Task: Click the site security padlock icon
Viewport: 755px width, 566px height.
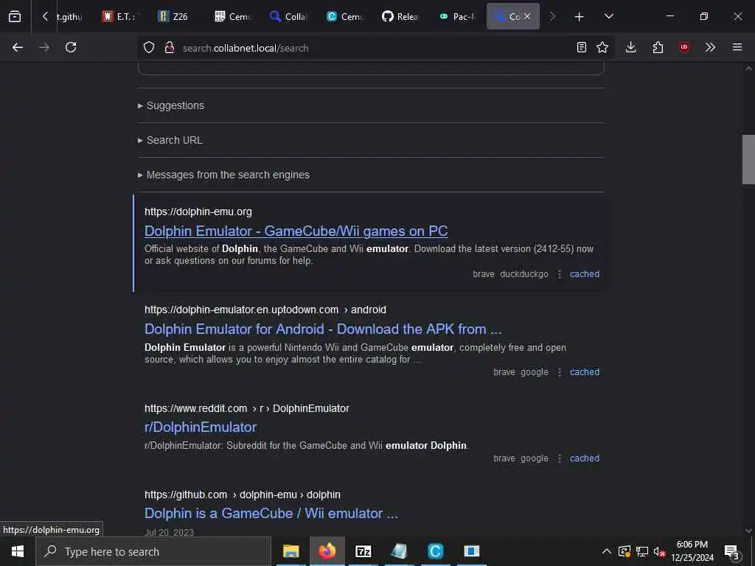Action: pos(169,47)
